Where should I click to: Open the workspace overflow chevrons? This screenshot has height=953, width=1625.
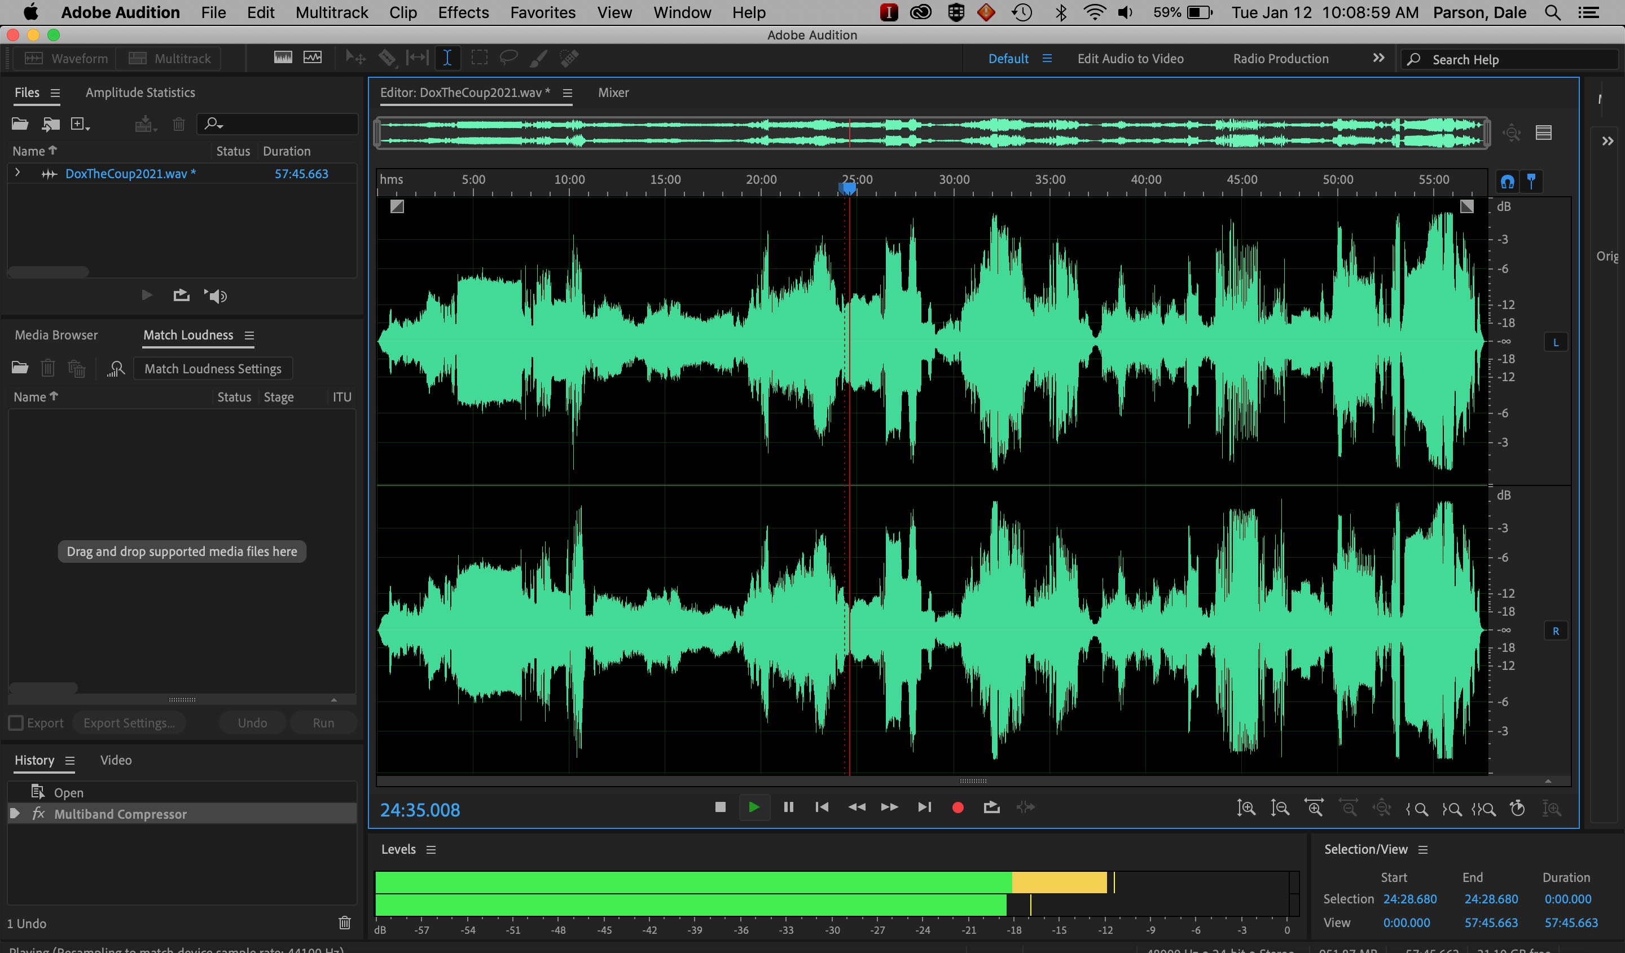(x=1378, y=58)
